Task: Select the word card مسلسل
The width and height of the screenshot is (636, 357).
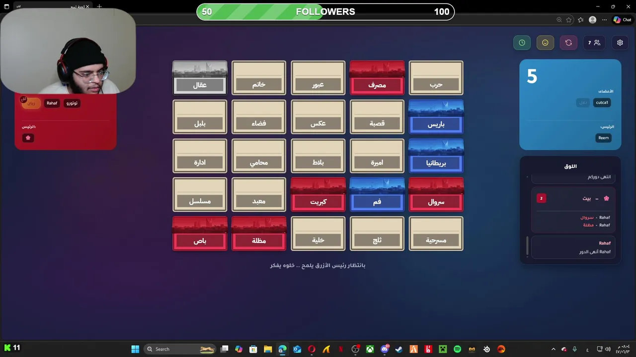Action: [x=200, y=195]
